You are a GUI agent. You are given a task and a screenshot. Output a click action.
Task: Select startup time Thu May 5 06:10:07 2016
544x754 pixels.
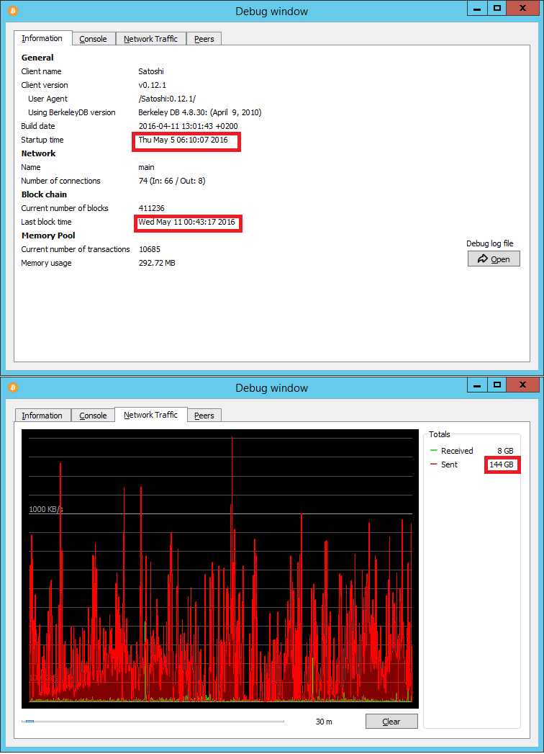point(183,140)
